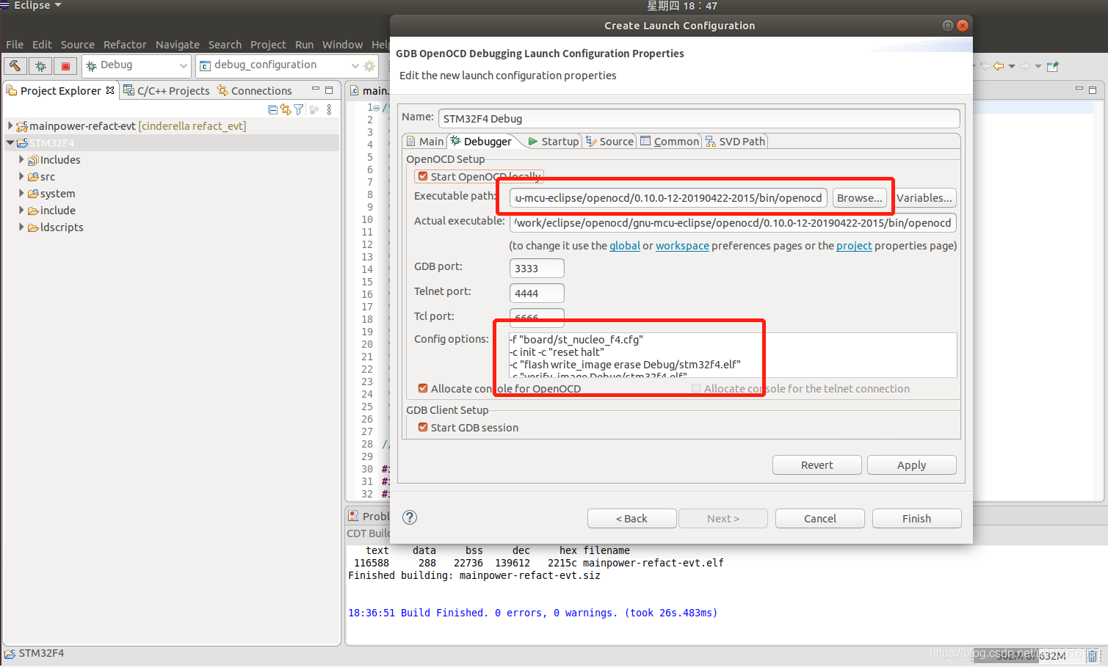Open back history dropdown arrow
The height and width of the screenshot is (667, 1108).
click(x=1012, y=66)
